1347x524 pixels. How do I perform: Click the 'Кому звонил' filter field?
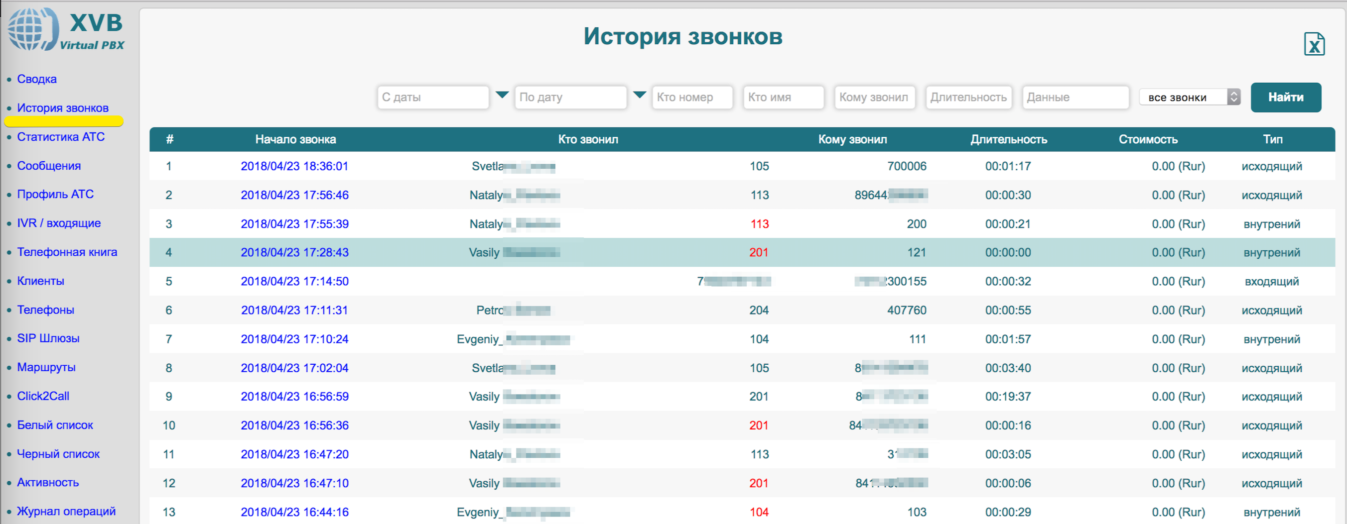[874, 97]
